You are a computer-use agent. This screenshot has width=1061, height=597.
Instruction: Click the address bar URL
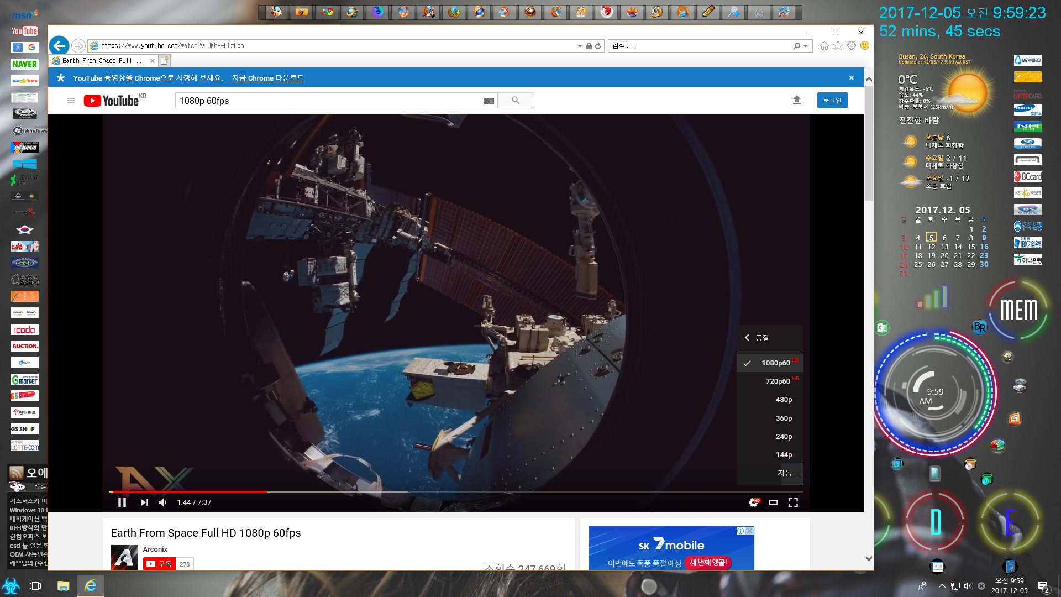point(172,46)
